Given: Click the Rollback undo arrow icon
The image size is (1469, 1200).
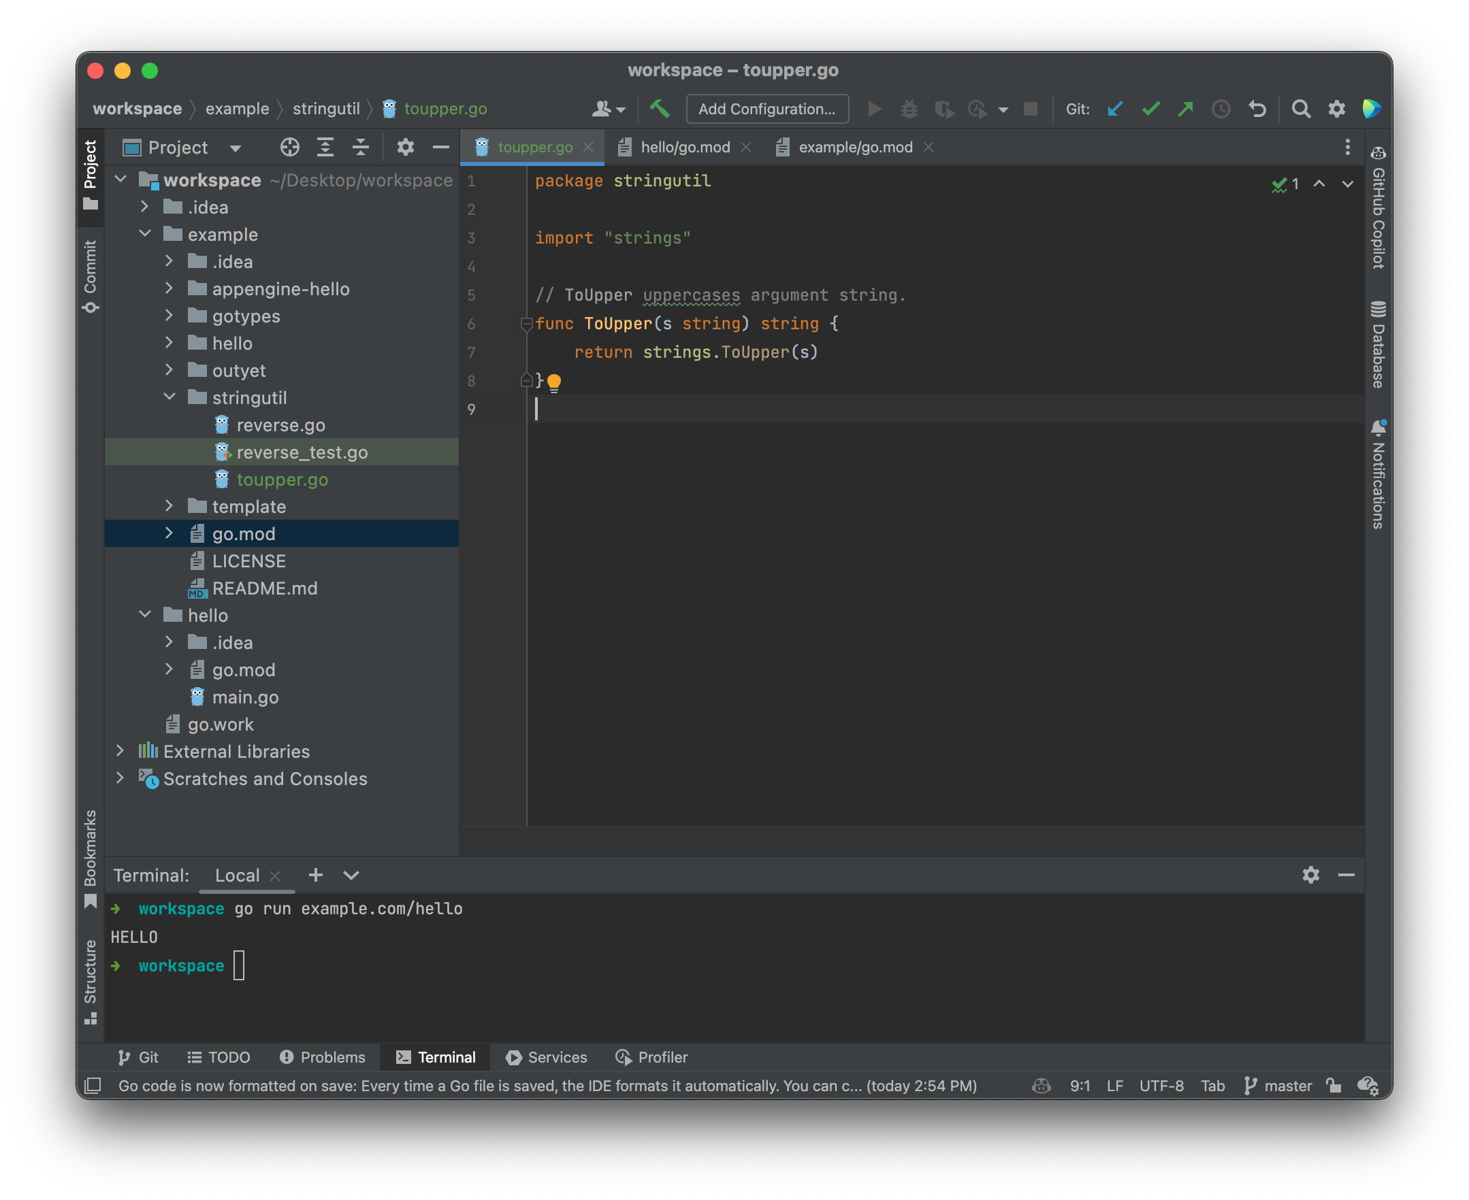Looking at the screenshot, I should [x=1257, y=109].
